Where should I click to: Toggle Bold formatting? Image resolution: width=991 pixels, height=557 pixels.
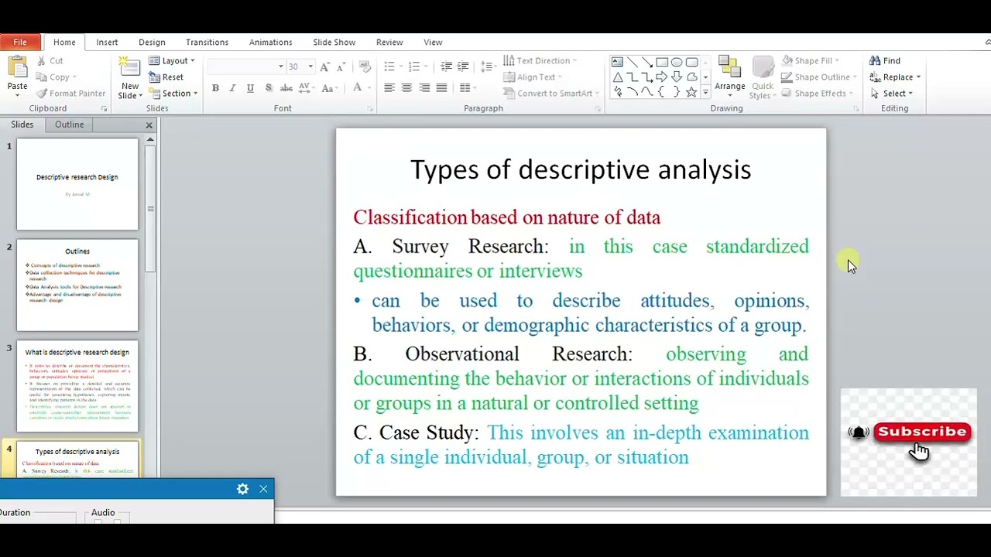click(x=215, y=88)
